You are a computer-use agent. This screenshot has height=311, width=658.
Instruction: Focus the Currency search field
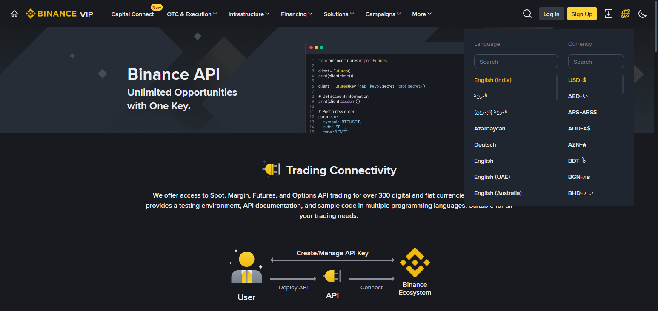(596, 61)
